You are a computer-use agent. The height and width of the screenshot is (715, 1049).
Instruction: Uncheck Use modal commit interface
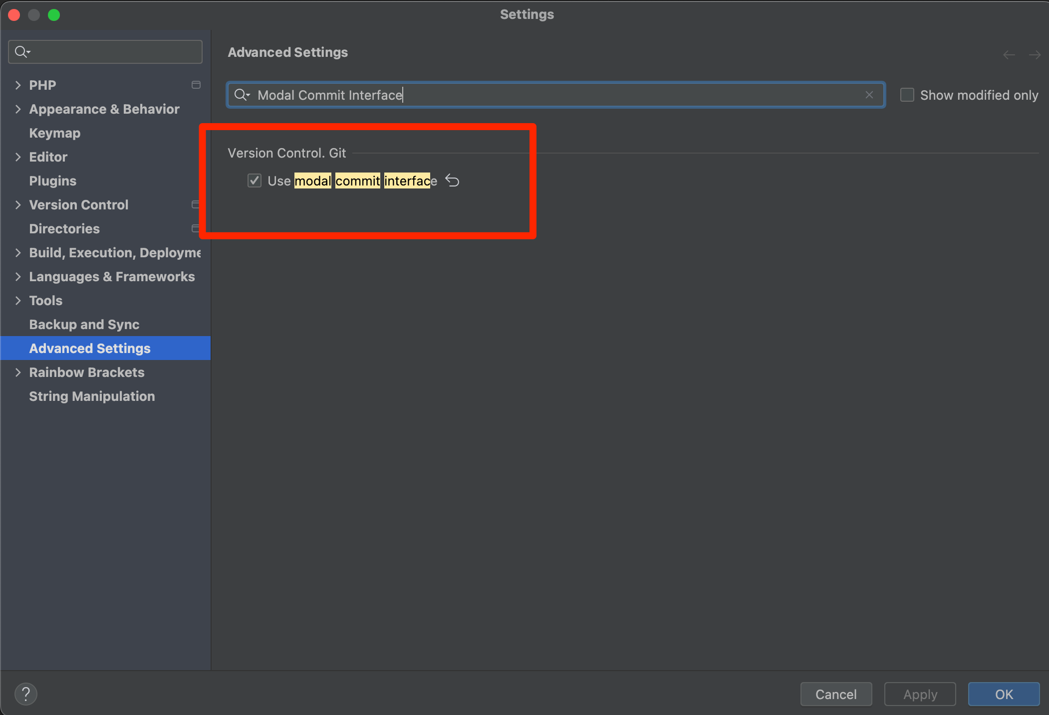tap(255, 180)
